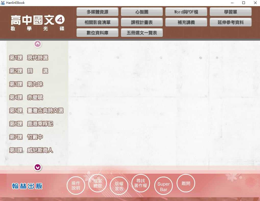Image resolution: width=260 pixels, height=201 pixels.
Task: Click 尋找著作權 circle button
Action: pyautogui.click(x=141, y=183)
